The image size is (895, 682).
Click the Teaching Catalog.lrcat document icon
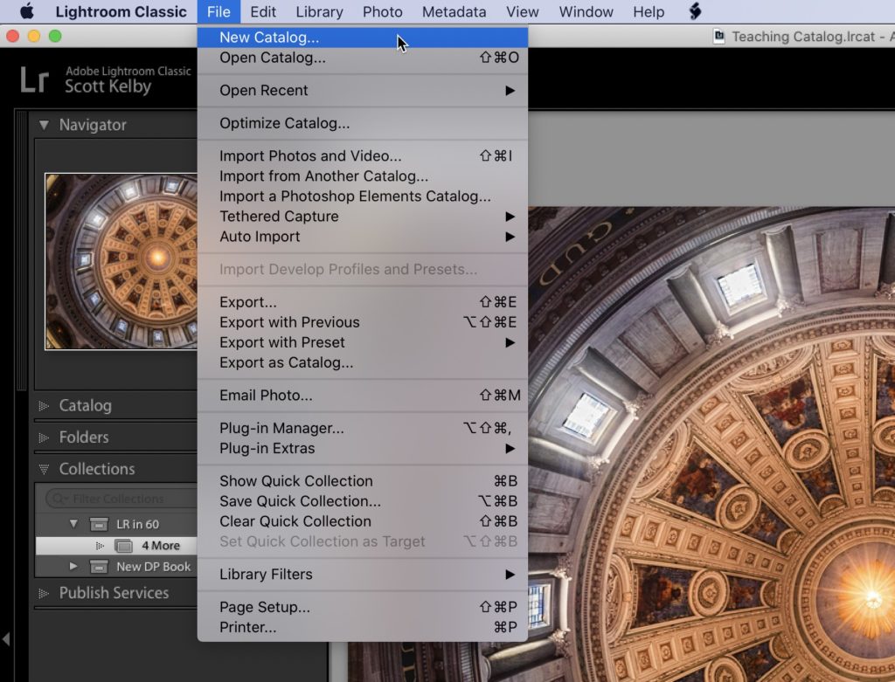[719, 37]
